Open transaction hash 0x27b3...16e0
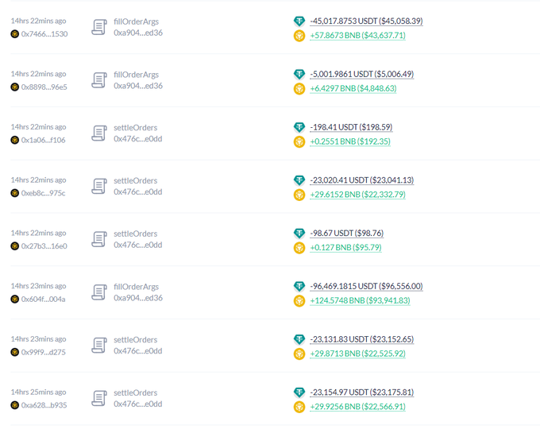 pos(44,246)
